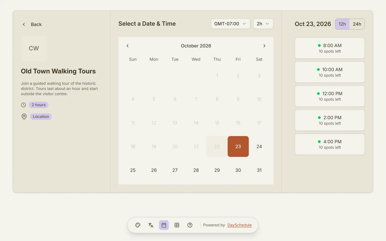Open the DaySchedule link
386x241 pixels.
tap(240, 225)
